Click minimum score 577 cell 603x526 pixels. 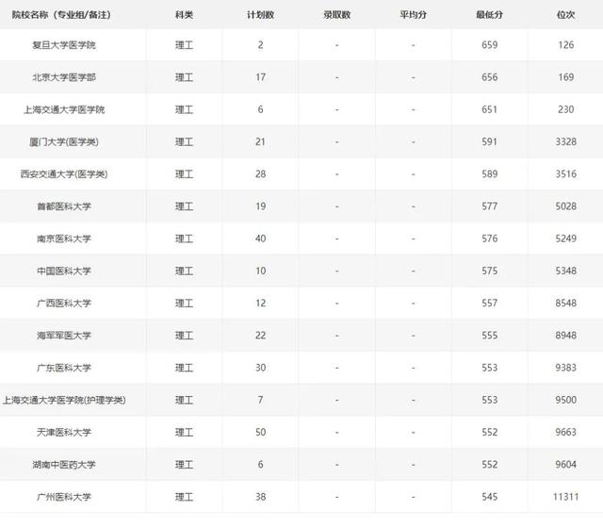tap(490, 206)
